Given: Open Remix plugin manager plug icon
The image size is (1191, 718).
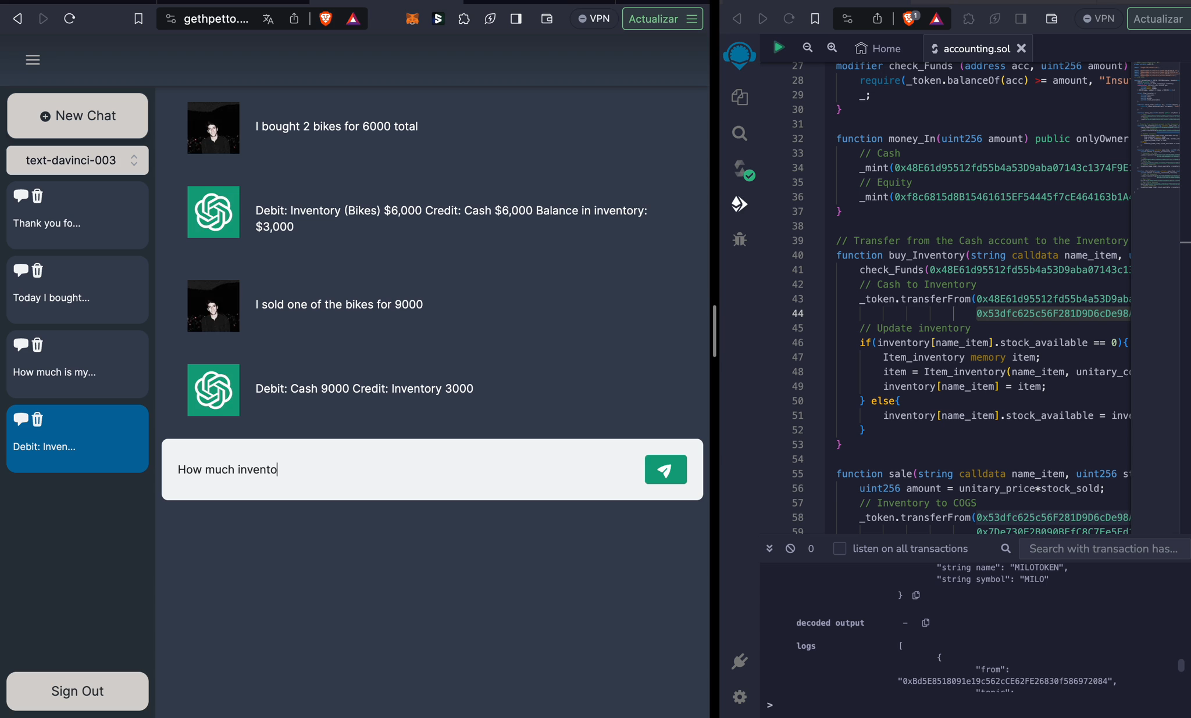Looking at the screenshot, I should pos(739,661).
